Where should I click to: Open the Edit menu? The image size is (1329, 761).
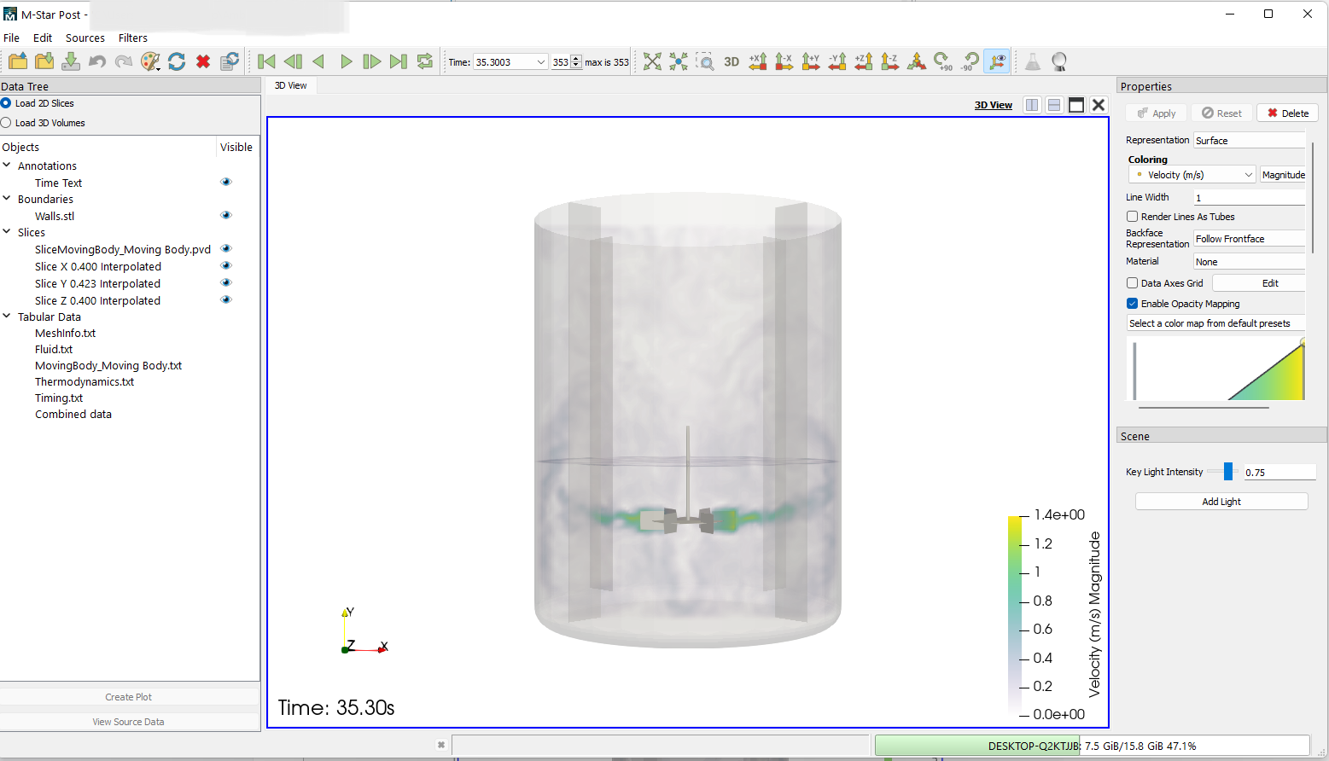coord(43,38)
